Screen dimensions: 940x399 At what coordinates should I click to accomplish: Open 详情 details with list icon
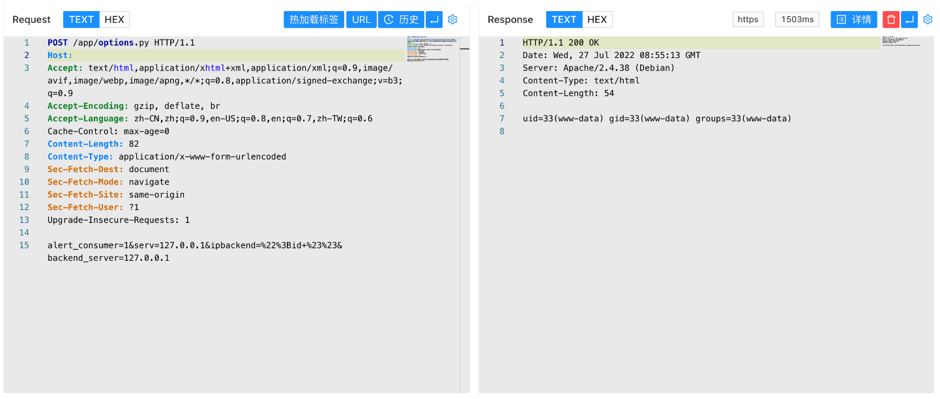pyautogui.click(x=853, y=20)
